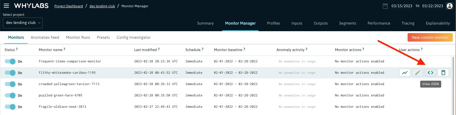Switch to the Segments tab
The width and height of the screenshot is (456, 115).
[347, 23]
